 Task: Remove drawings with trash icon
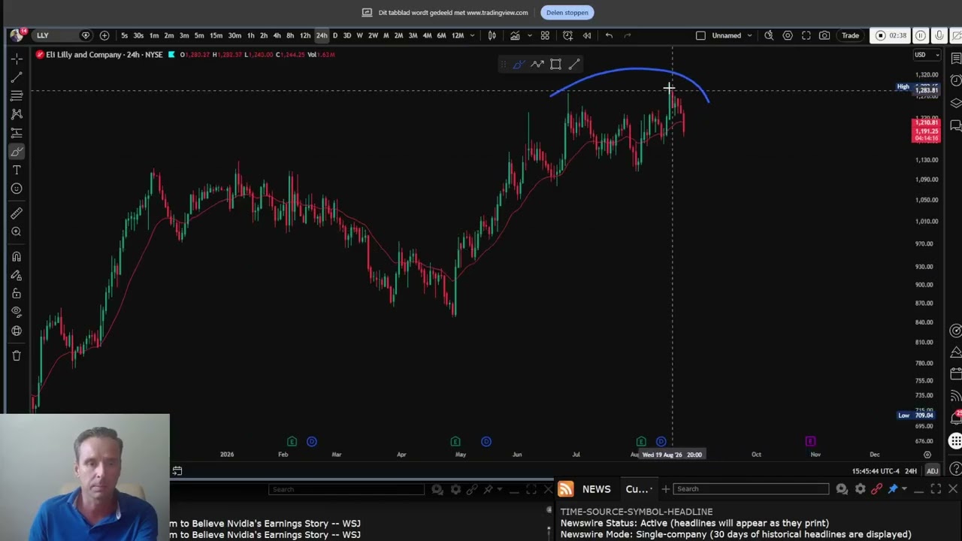pos(17,355)
